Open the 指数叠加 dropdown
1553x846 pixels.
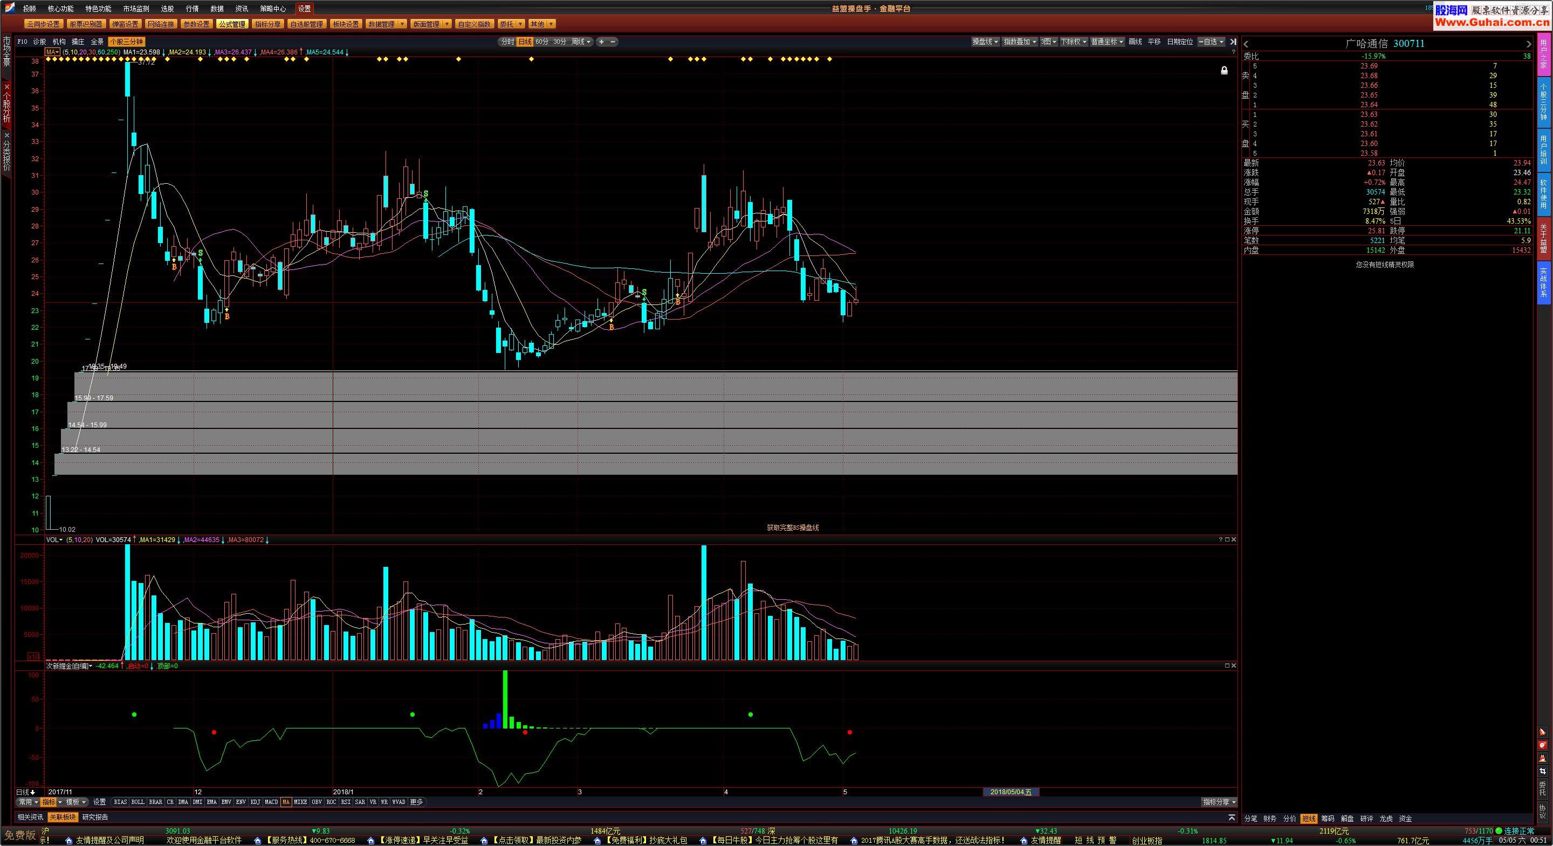(1020, 41)
